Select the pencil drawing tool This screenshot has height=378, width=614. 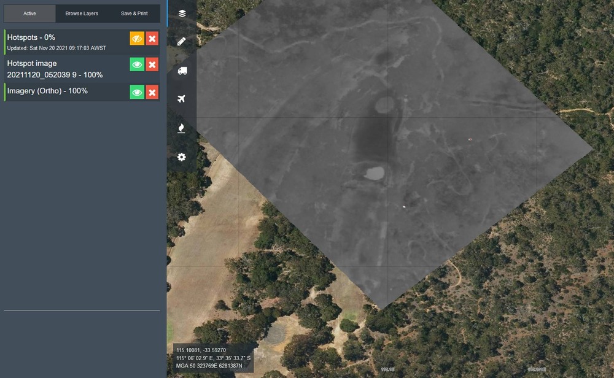tap(182, 42)
